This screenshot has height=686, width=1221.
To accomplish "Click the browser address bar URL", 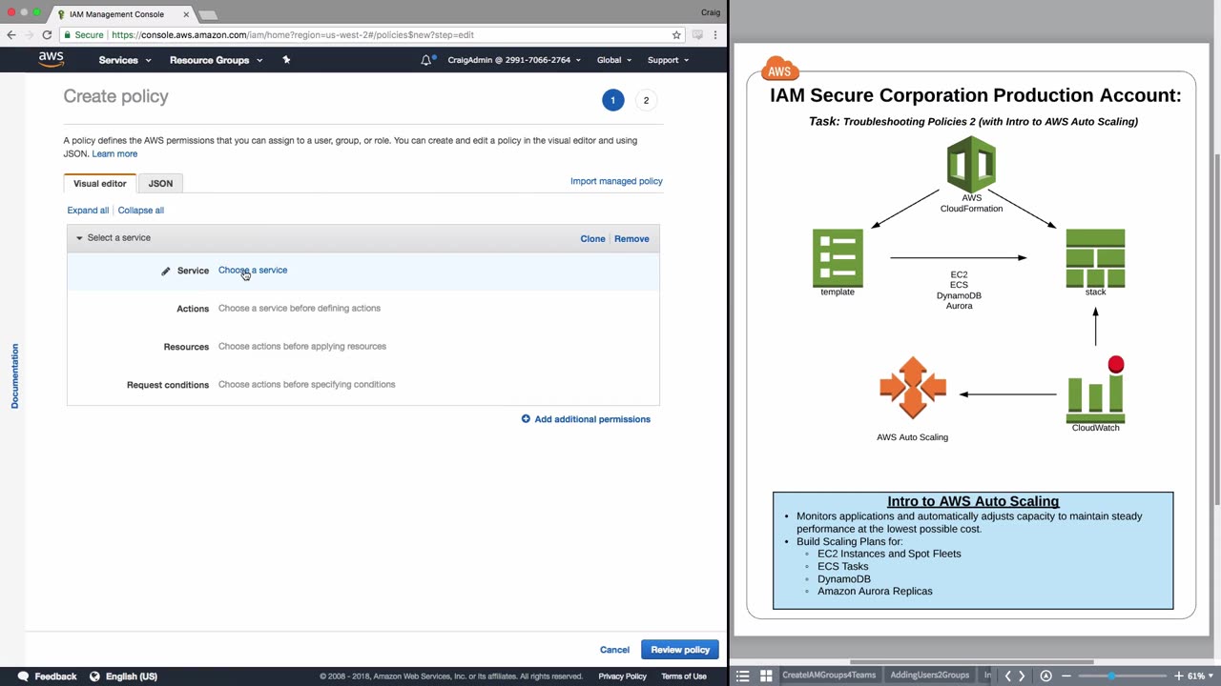I will [292, 35].
